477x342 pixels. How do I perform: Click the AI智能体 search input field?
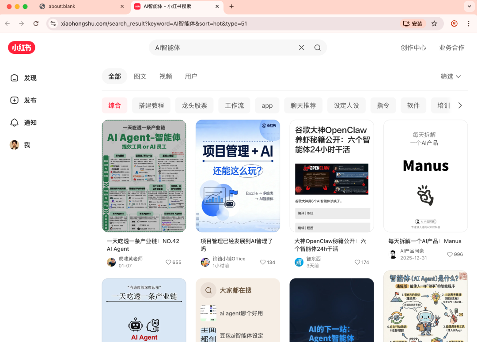pyautogui.click(x=221, y=48)
